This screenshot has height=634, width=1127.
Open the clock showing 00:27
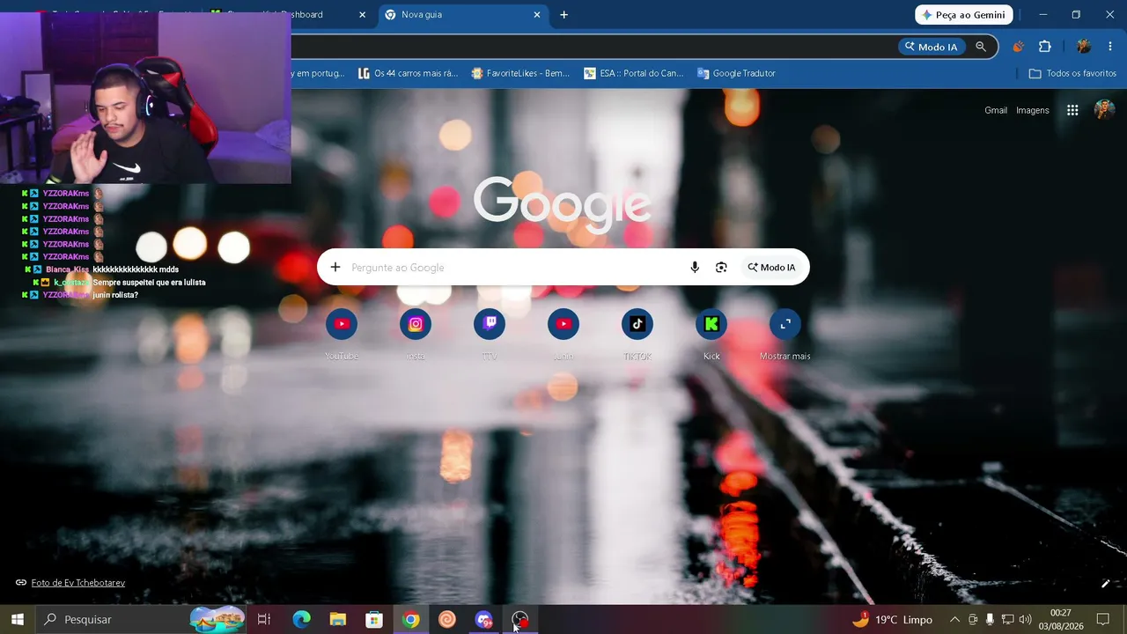pyautogui.click(x=1061, y=620)
